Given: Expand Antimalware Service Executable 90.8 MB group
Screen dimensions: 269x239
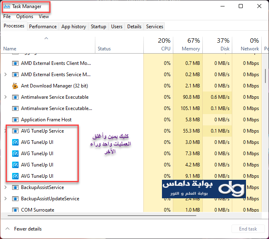Looking at the screenshot, I should pyautogui.click(x=6, y=97).
